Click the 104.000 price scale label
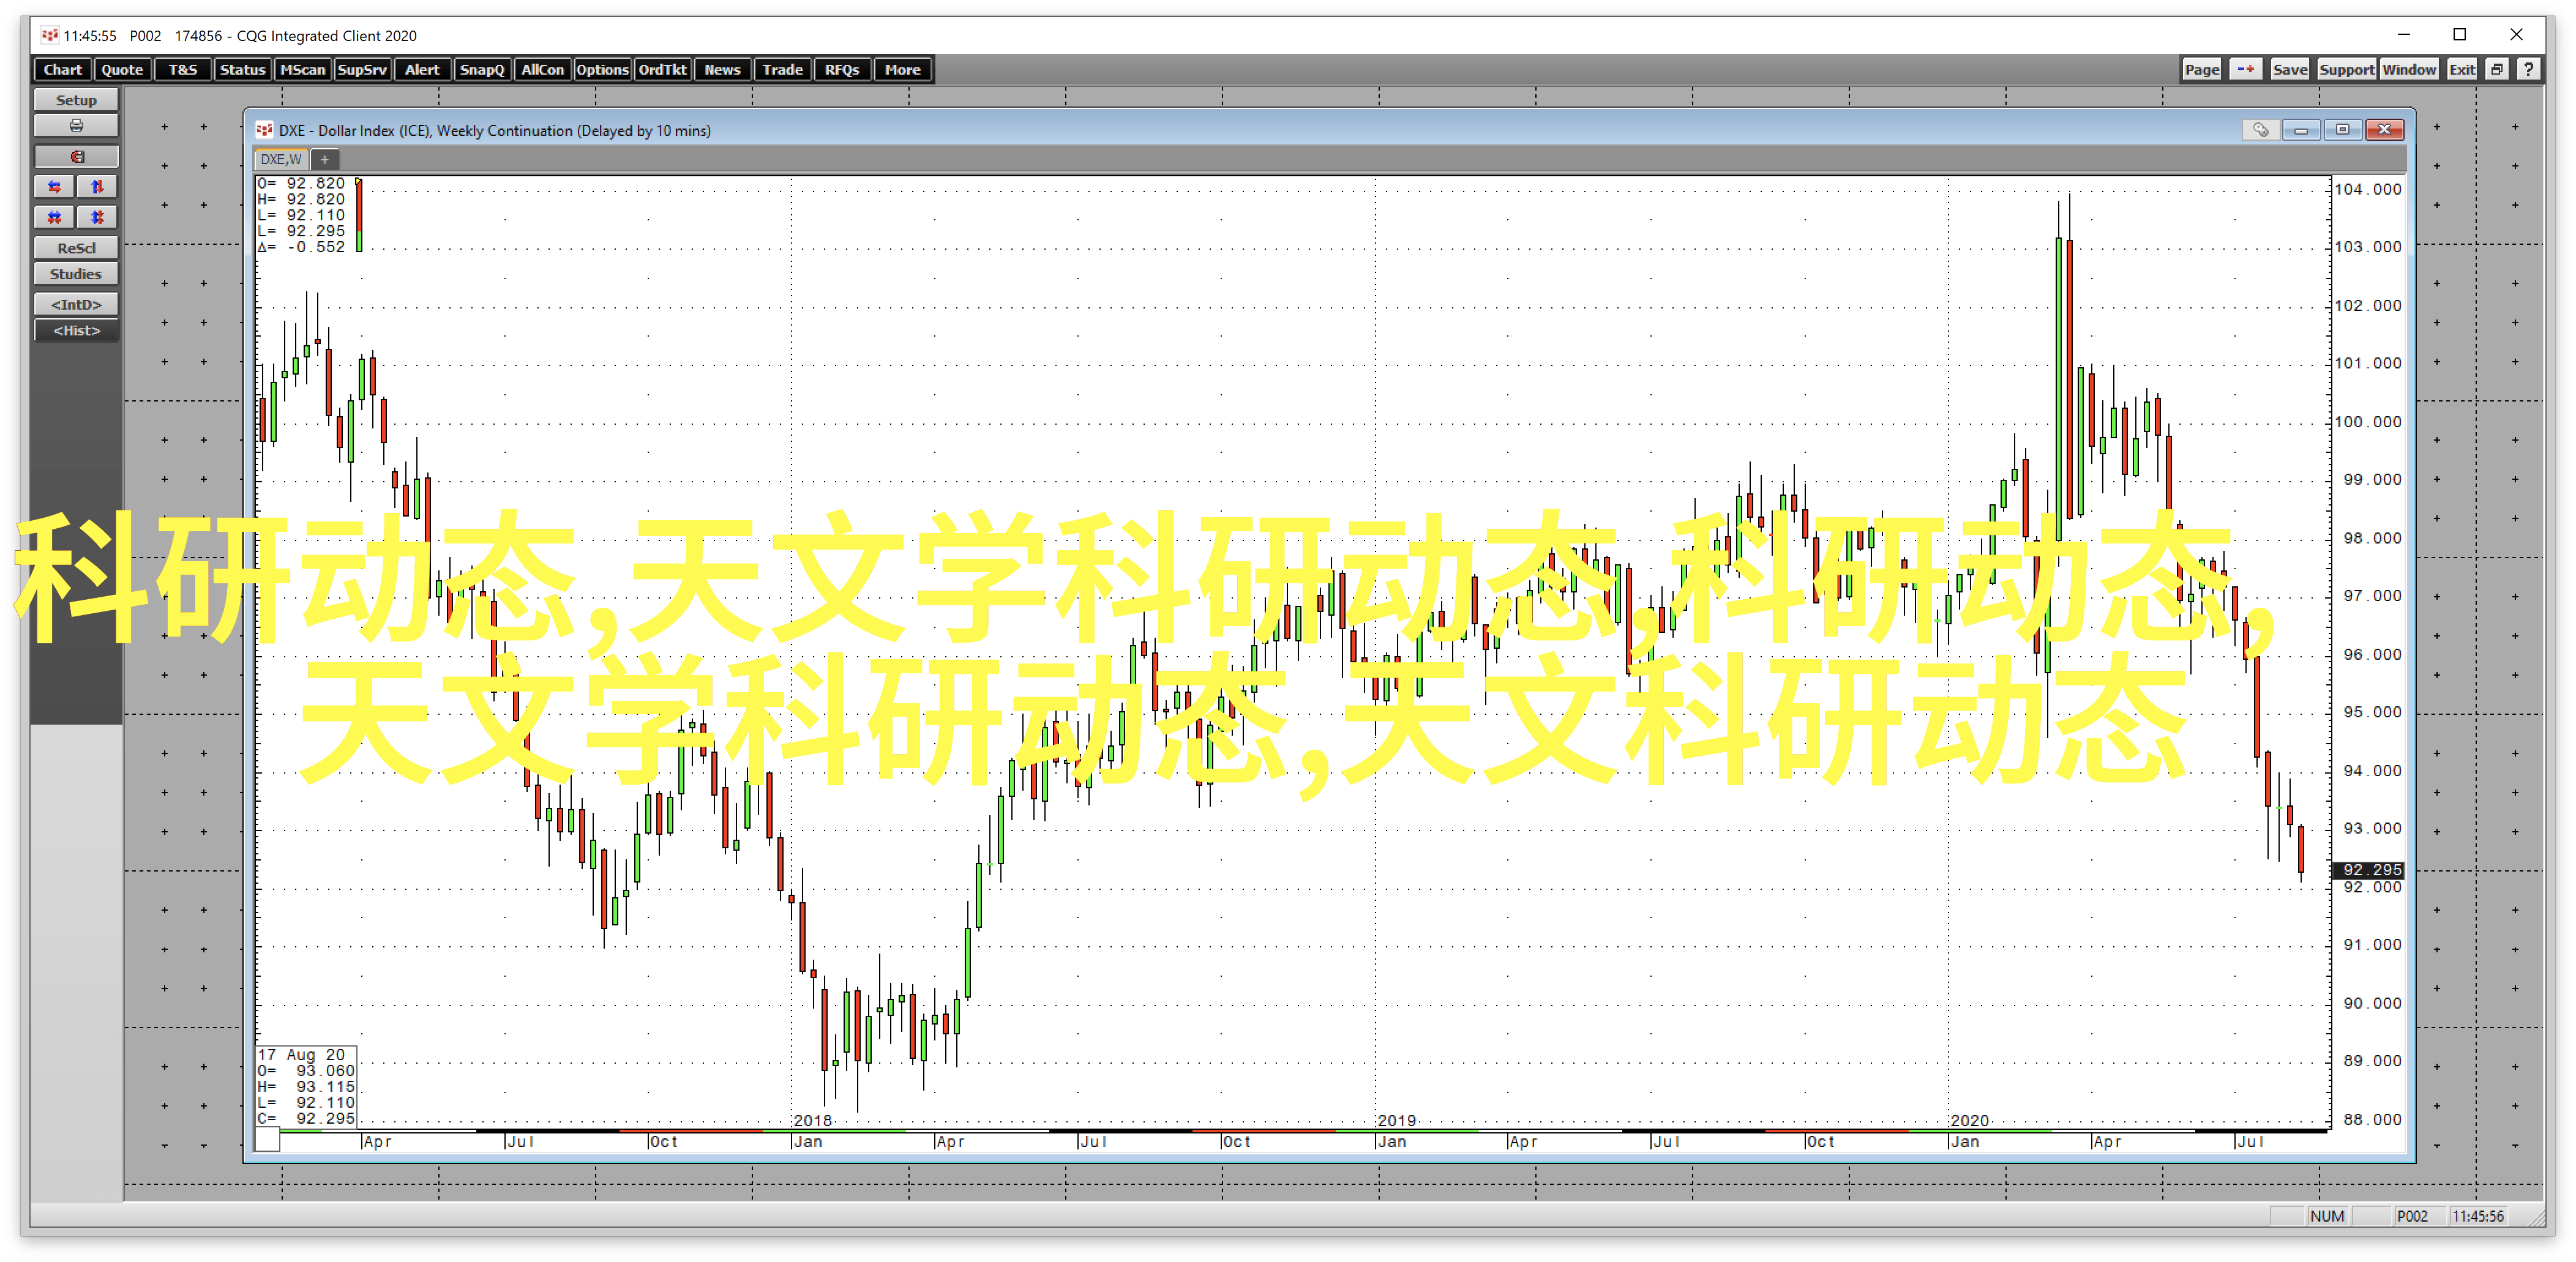This screenshot has height=1262, width=2576. [2367, 190]
